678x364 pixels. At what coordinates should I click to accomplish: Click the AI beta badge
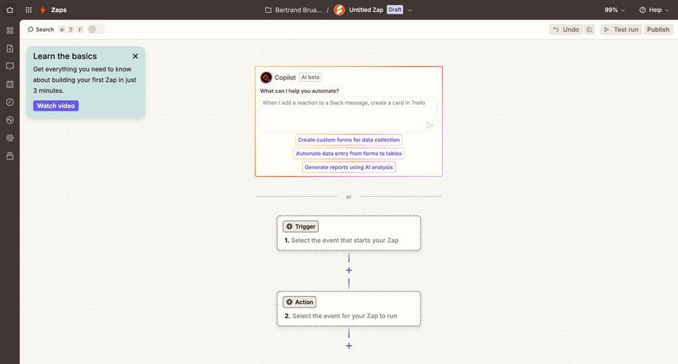pos(310,77)
